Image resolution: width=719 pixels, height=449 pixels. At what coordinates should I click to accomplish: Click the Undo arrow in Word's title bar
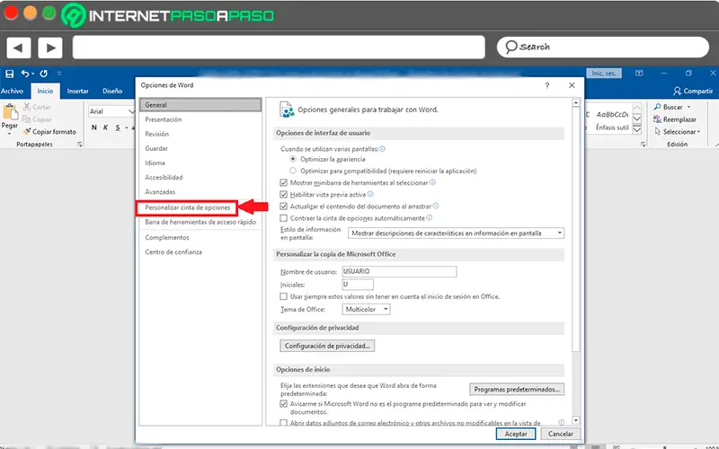point(25,74)
